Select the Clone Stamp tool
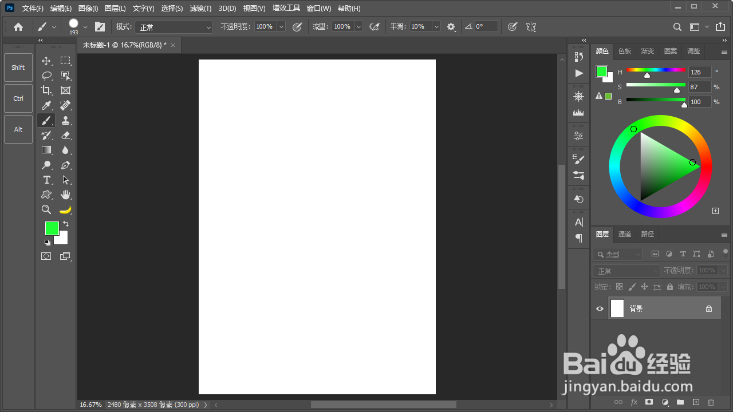The height and width of the screenshot is (412, 733). click(x=65, y=120)
